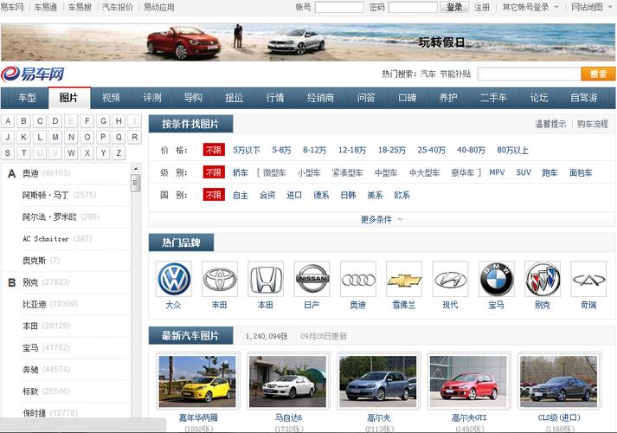Screen dimensions: 617x433
Task: Open the 网站地图 link
Action: 587,7
